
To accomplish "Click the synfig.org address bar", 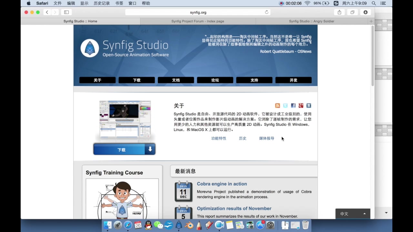I will (x=198, y=12).
